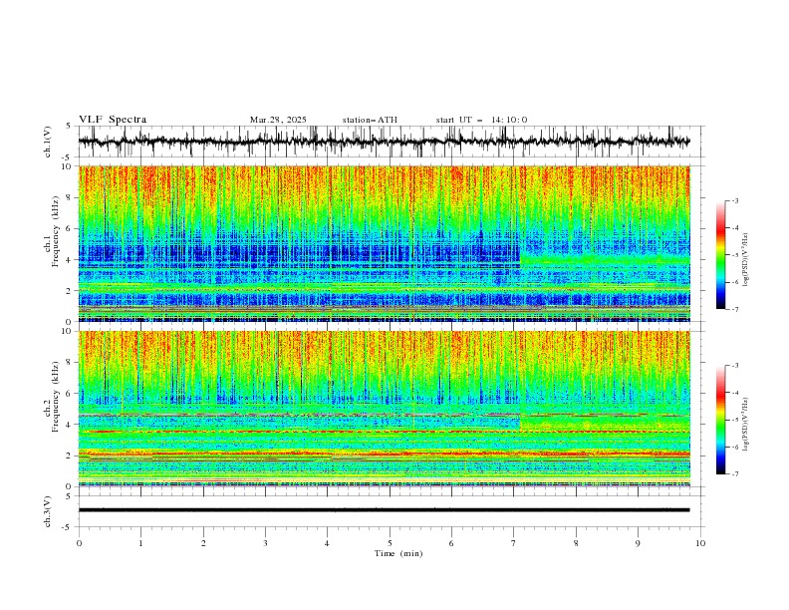Click the time axis tick label "9"
Screen dimensions: 789x610
click(x=638, y=543)
